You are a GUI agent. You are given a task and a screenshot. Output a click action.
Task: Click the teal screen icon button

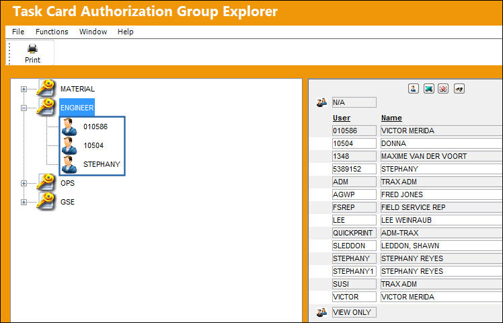[428, 89]
